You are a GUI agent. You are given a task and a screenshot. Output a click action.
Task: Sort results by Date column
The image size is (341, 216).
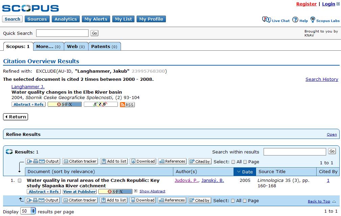(245, 172)
